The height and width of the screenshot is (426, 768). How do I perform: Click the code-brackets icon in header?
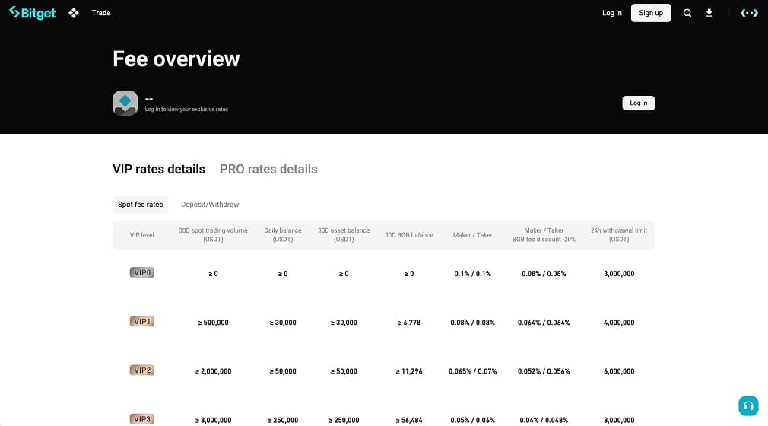point(749,13)
